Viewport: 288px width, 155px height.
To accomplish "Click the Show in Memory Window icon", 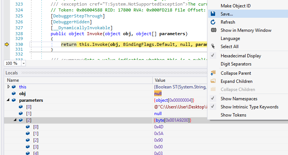I will click(x=213, y=30).
